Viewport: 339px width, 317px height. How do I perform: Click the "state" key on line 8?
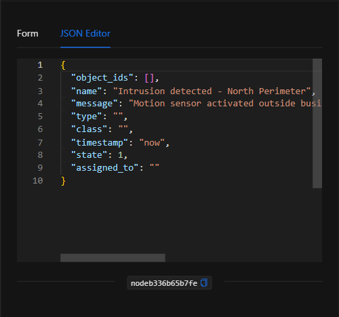point(89,155)
